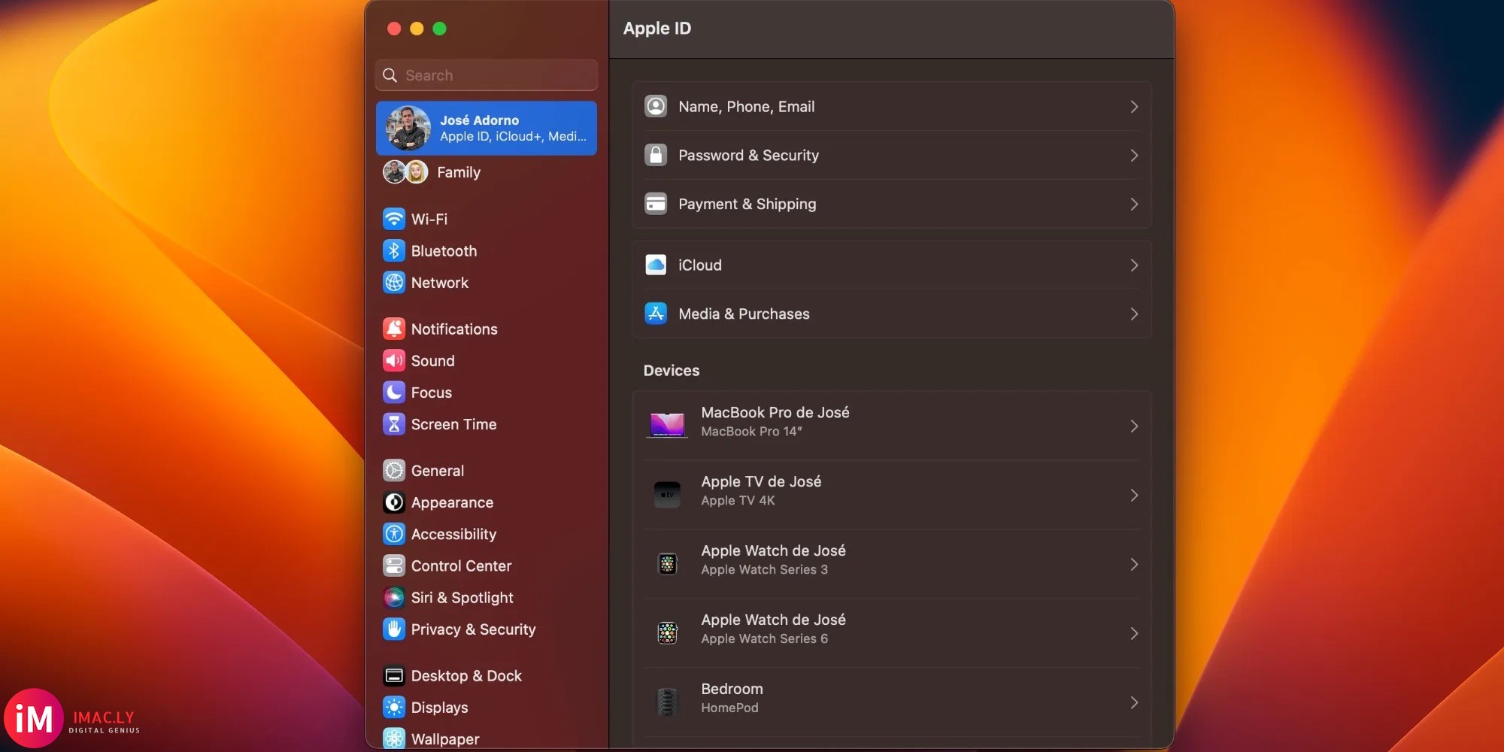The height and width of the screenshot is (752, 1504).
Task: Click the iCloud cloud icon
Action: [x=656, y=265]
